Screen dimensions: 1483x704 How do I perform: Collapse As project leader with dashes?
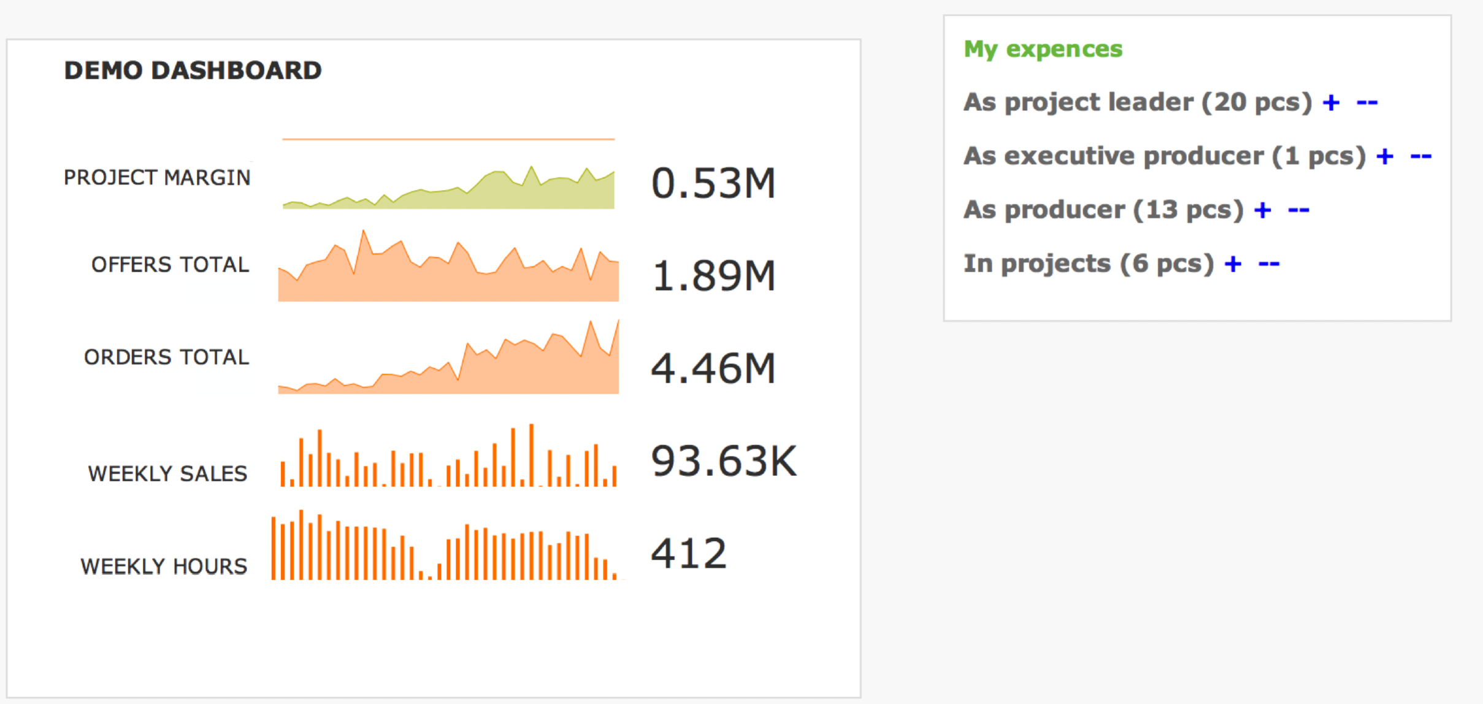click(x=1367, y=102)
